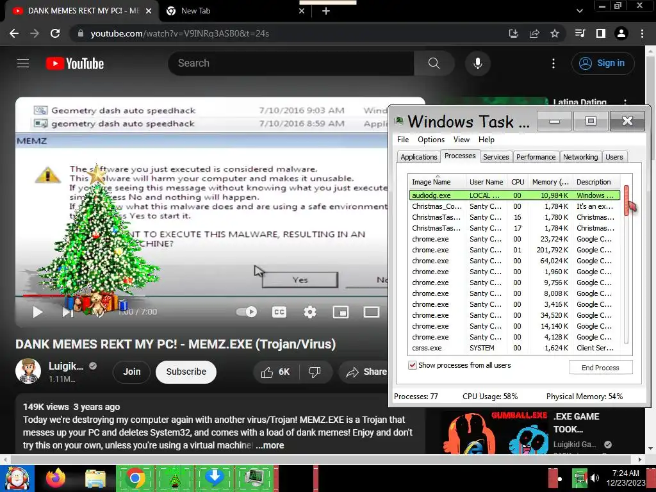
Task: Play the video
Action: 38,312
